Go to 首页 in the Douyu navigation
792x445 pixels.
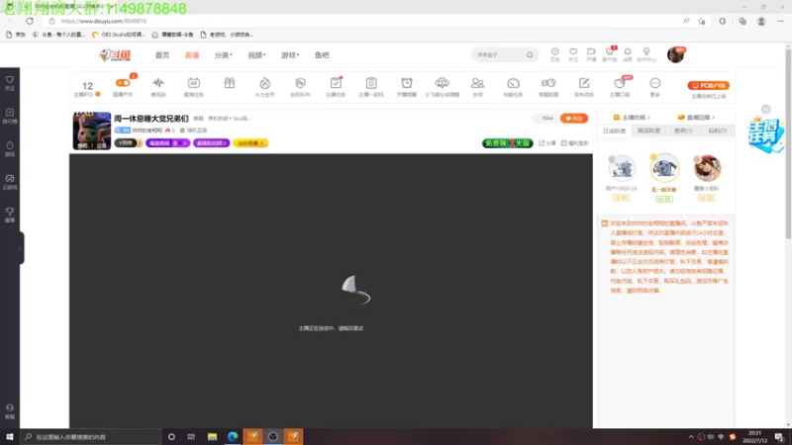point(162,55)
